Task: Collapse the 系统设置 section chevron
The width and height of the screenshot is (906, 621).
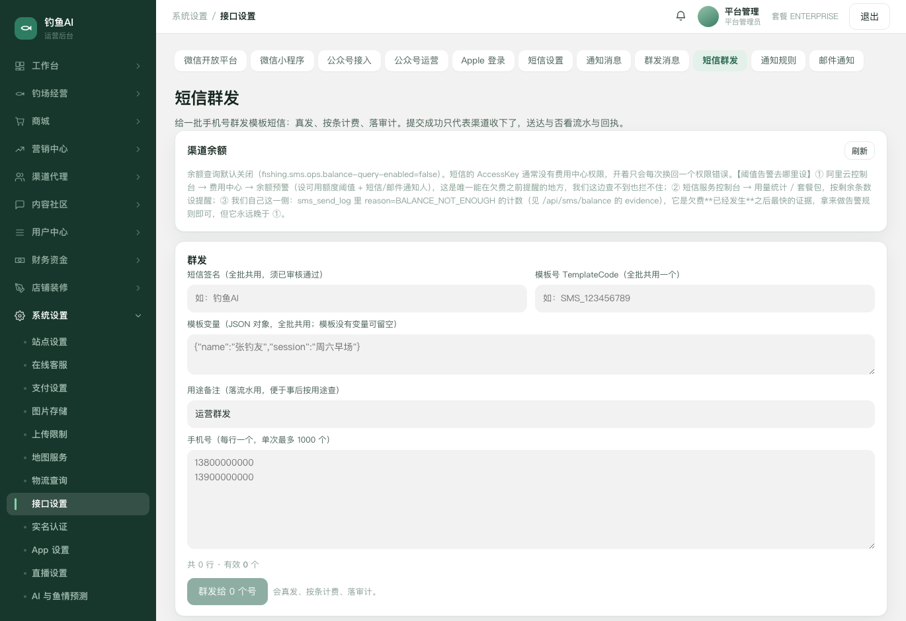Action: [x=138, y=316]
